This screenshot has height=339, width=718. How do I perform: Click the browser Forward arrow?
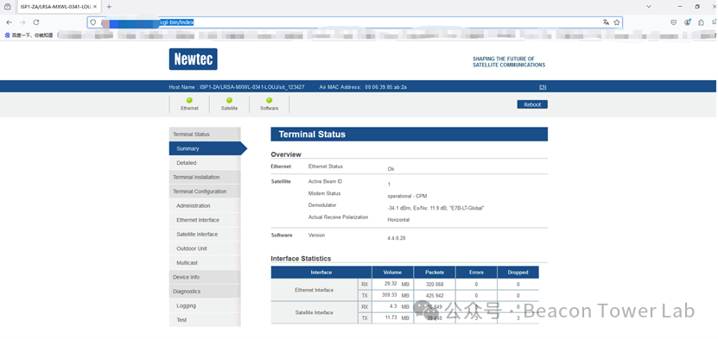click(22, 22)
